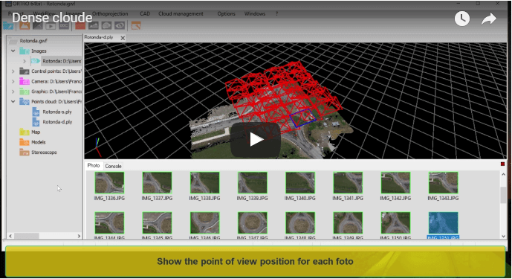
Task: Click the orange settings tool toolbar icon
Action: [x=136, y=25]
